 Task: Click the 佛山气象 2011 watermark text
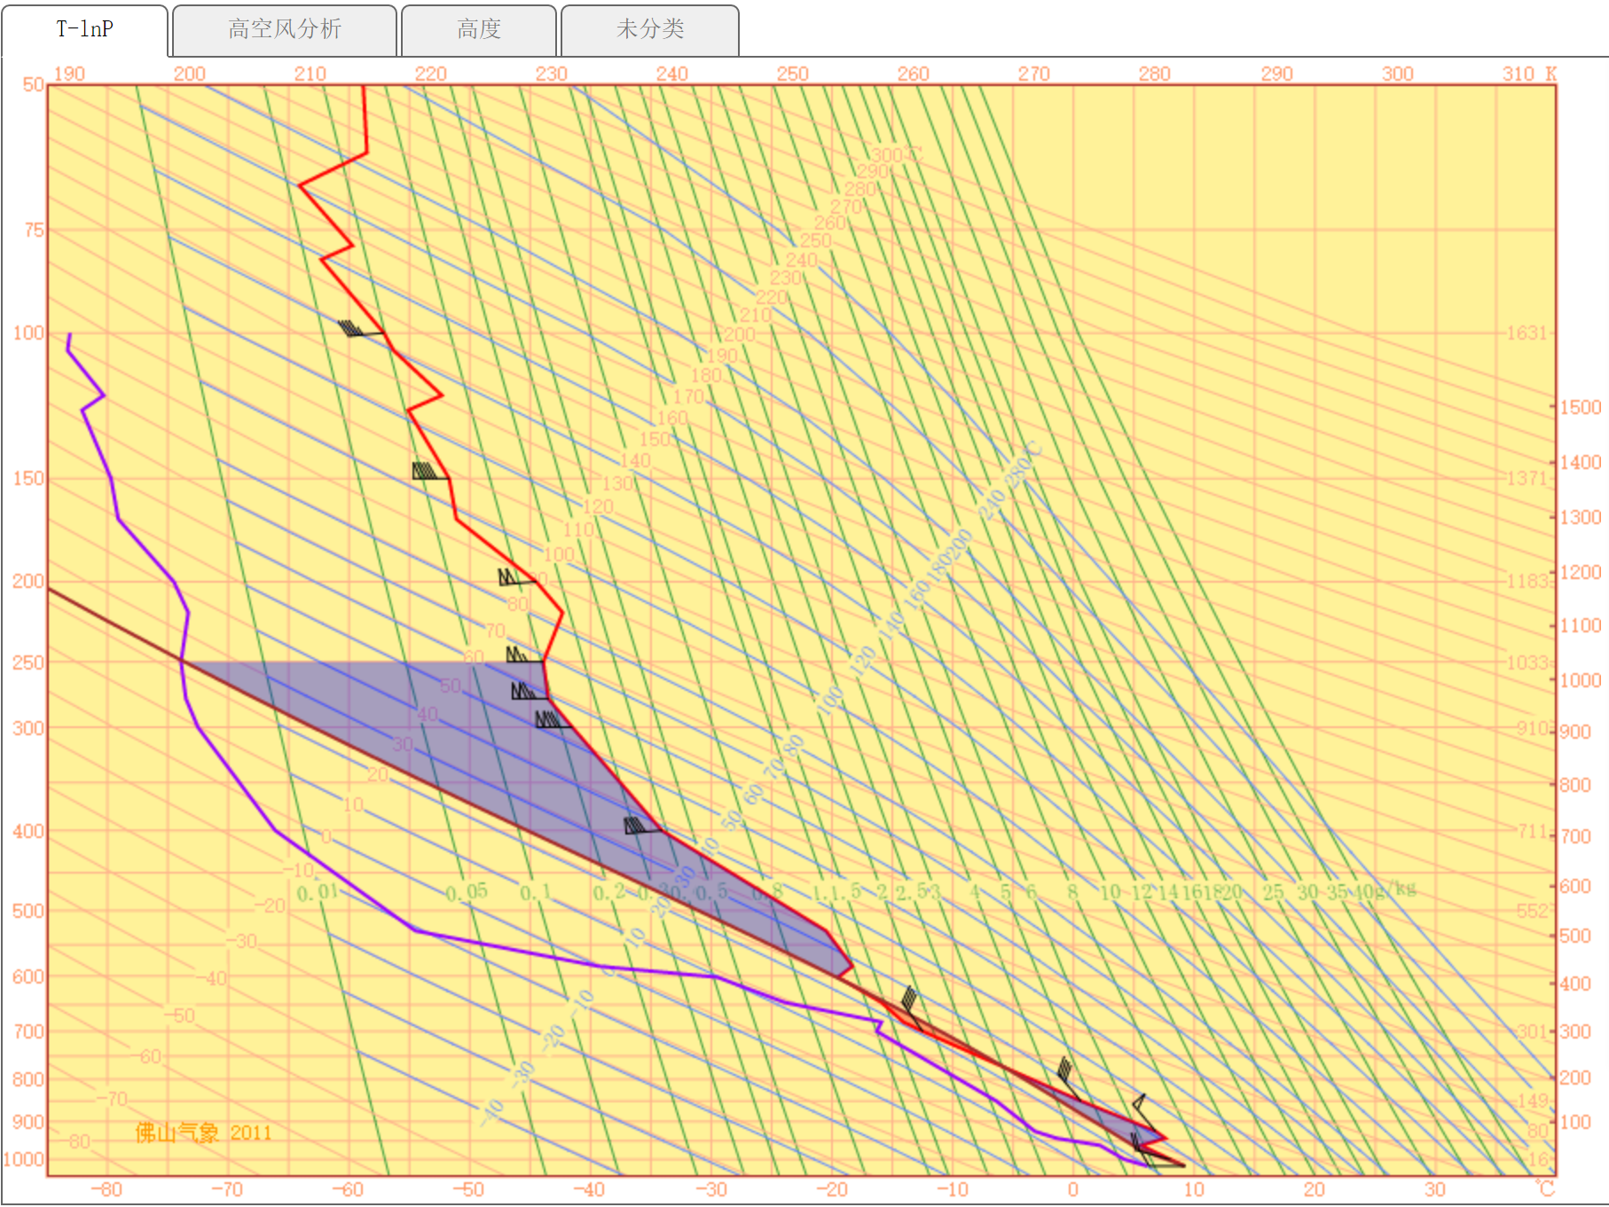pos(203,1133)
